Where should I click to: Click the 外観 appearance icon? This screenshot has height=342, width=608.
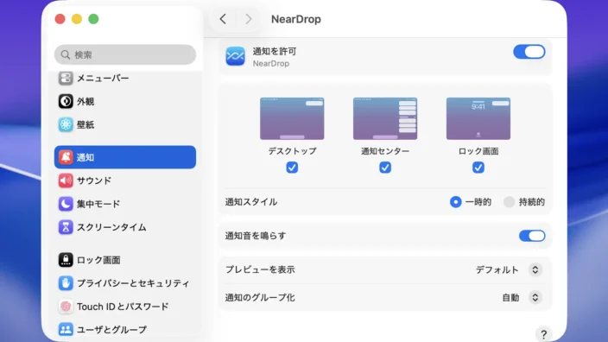tap(66, 101)
